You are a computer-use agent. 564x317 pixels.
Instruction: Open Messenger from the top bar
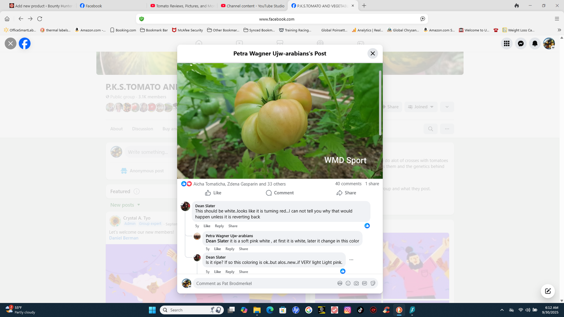point(521,43)
